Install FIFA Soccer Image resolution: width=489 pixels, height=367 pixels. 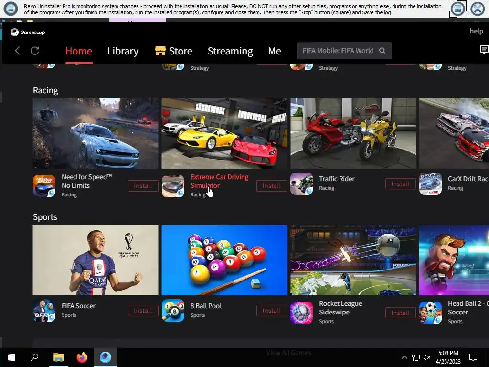(143, 311)
